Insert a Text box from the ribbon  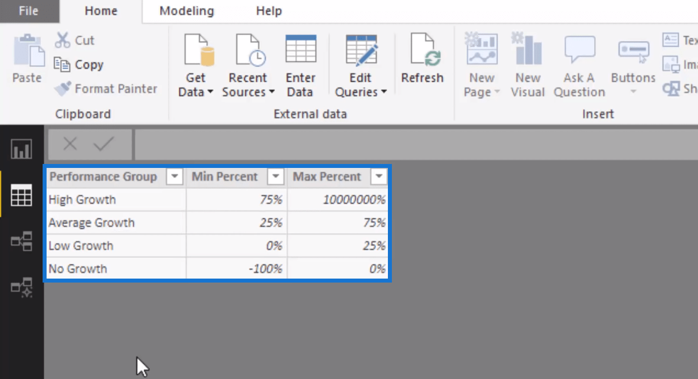tap(680, 40)
